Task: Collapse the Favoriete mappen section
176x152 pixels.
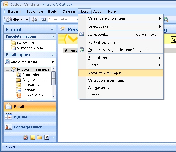Action: point(52,37)
